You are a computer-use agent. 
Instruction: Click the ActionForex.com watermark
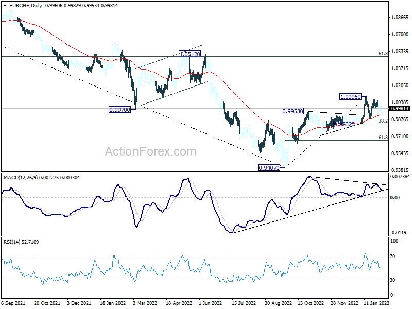[151, 151]
